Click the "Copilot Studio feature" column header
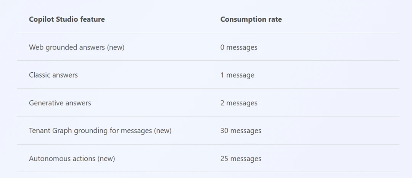Image resolution: width=412 pixels, height=178 pixels. tap(67, 19)
